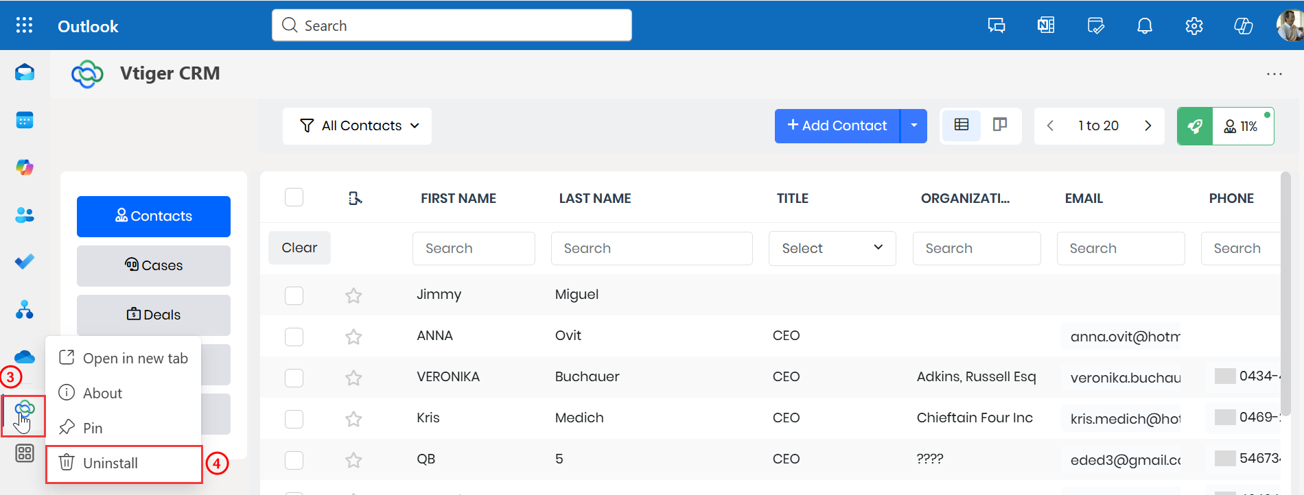Open Outlook settings gear
1304x495 pixels.
pos(1194,26)
